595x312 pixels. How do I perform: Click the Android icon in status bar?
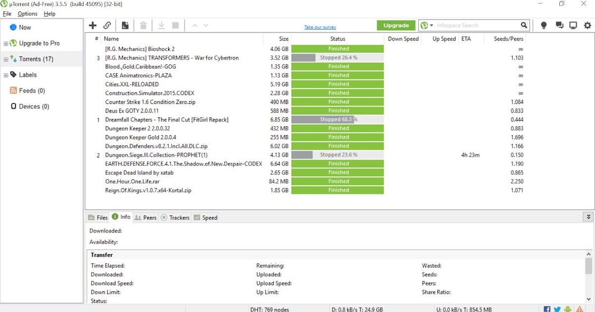click(x=568, y=309)
